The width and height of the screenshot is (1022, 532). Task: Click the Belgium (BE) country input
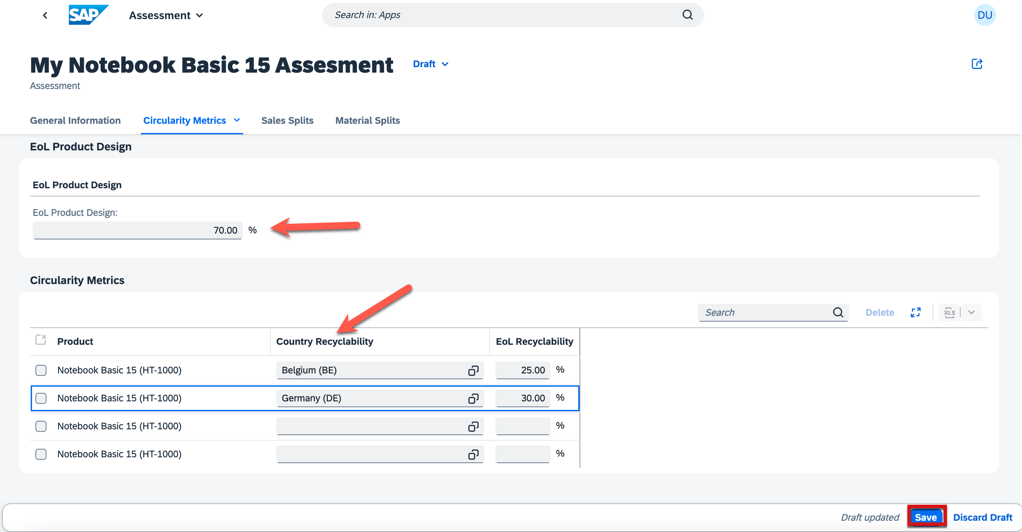point(379,370)
